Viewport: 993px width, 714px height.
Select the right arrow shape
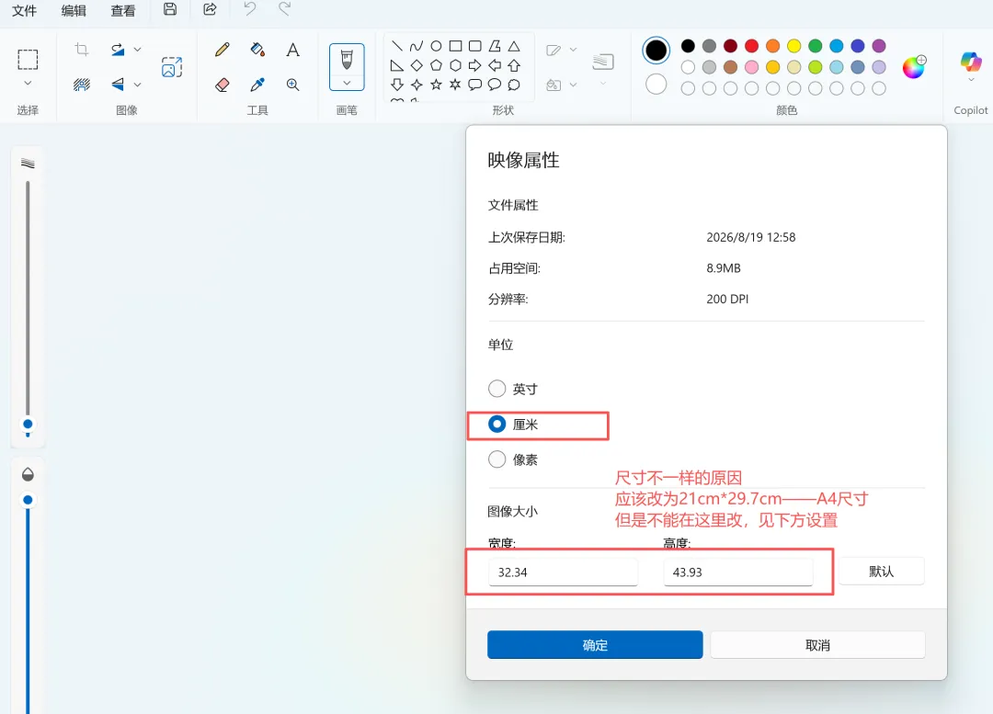point(475,65)
